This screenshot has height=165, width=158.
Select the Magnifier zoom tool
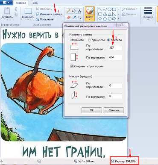click(x=79, y=18)
